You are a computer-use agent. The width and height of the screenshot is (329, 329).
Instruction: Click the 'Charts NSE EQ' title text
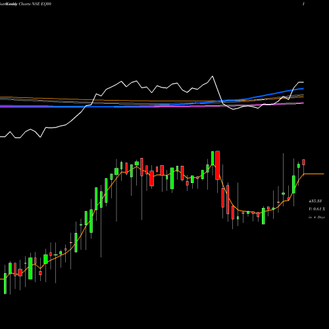pos(32,4)
